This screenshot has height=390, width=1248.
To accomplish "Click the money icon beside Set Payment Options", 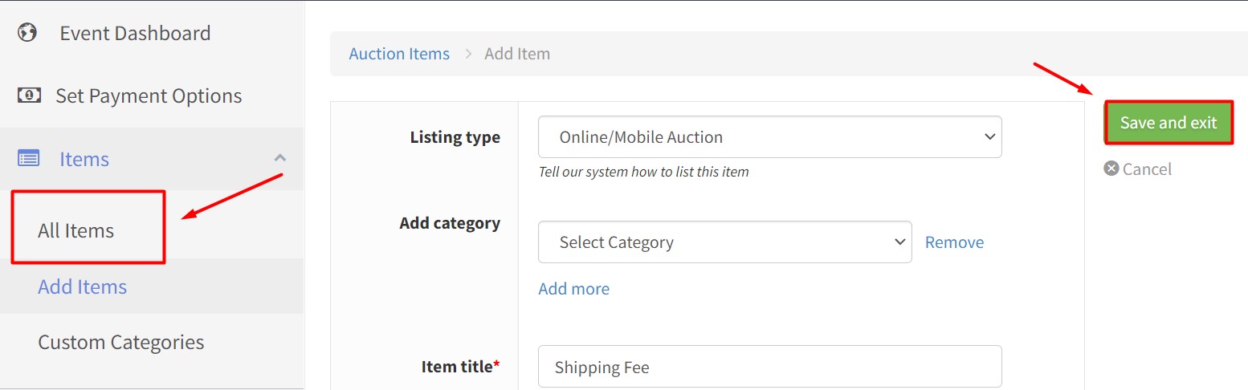I will click(29, 95).
